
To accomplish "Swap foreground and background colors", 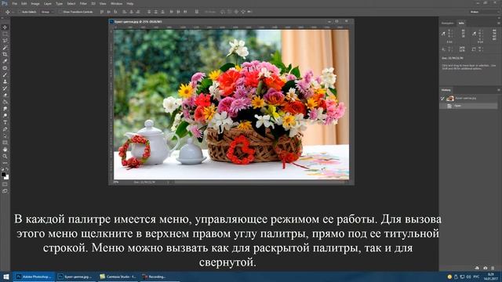I will click(7, 169).
